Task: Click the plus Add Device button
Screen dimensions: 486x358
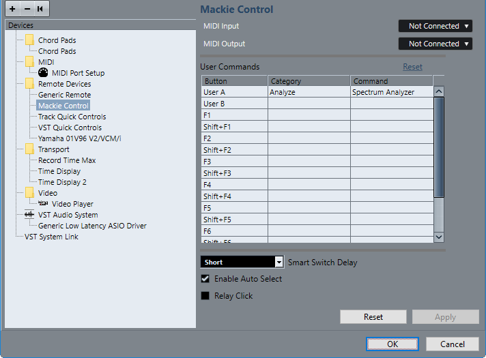Action: tap(12, 9)
